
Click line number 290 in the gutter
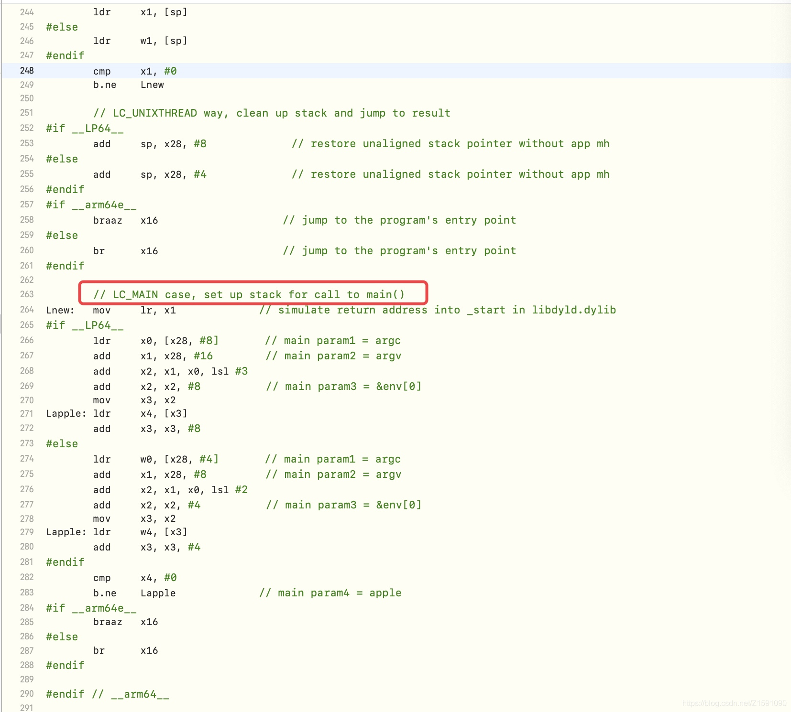pos(27,694)
